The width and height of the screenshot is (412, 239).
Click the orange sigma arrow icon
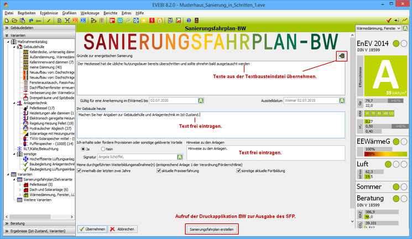click(x=75, y=20)
